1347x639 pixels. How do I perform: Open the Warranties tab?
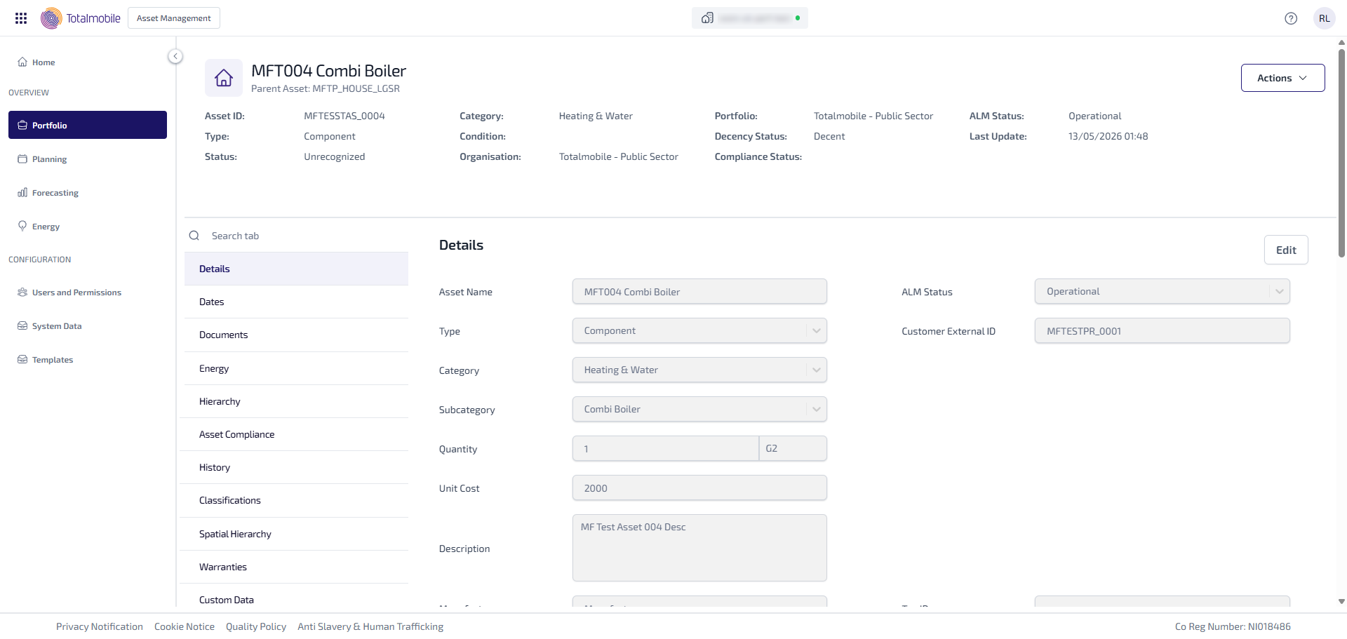coord(296,567)
